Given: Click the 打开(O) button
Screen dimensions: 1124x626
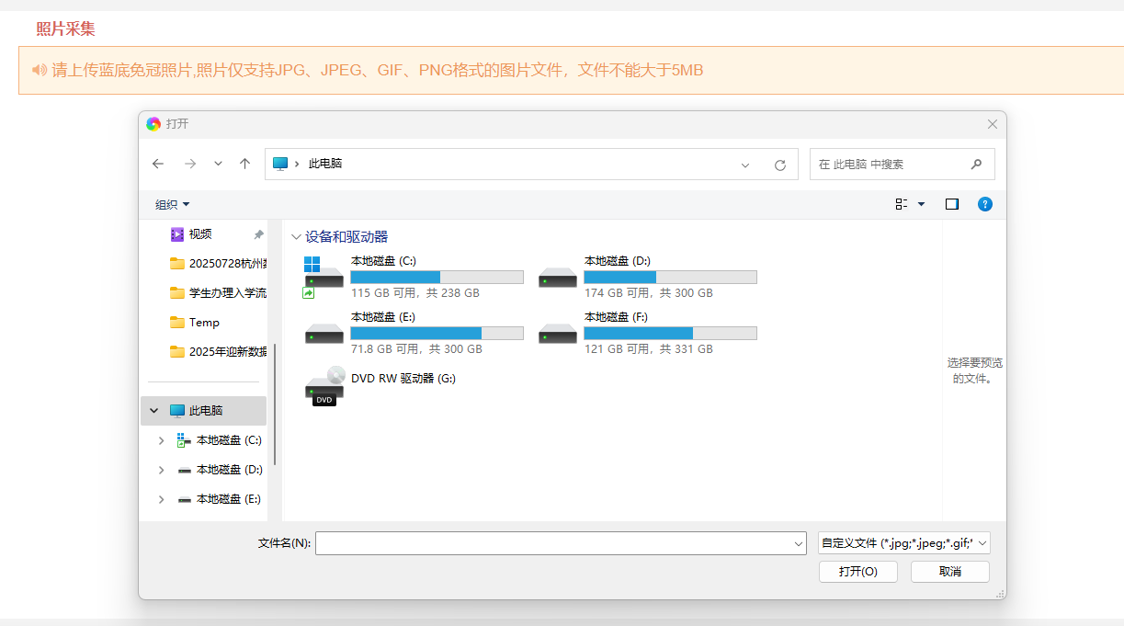Looking at the screenshot, I should click(858, 572).
